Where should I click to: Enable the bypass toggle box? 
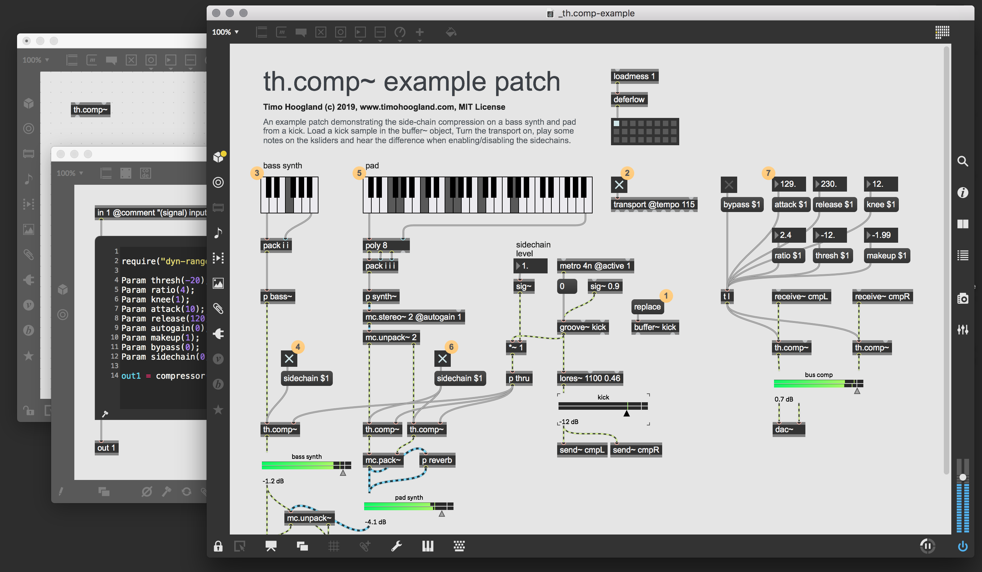click(729, 185)
